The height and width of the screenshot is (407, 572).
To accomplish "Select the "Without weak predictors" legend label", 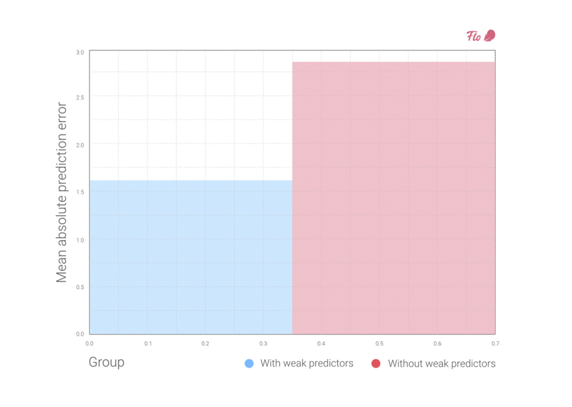I will pyautogui.click(x=442, y=364).
